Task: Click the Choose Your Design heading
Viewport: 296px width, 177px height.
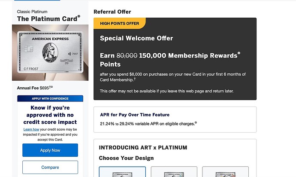Action: [126, 158]
